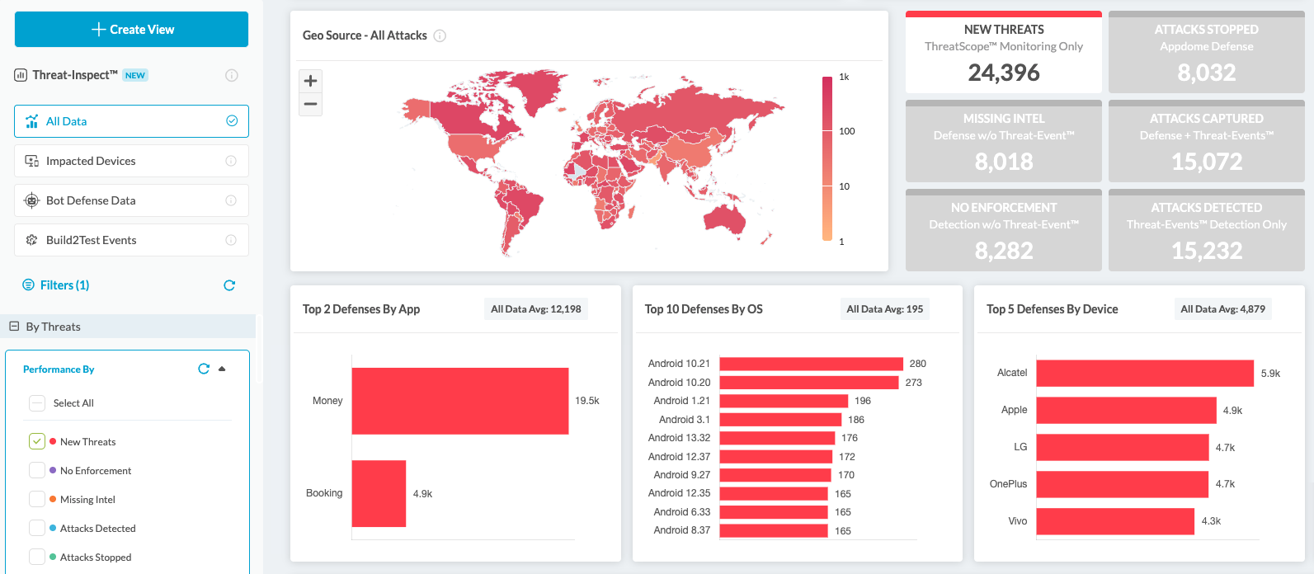Image resolution: width=1314 pixels, height=574 pixels.
Task: Click the Build2Test Events info icon
Action: click(231, 240)
